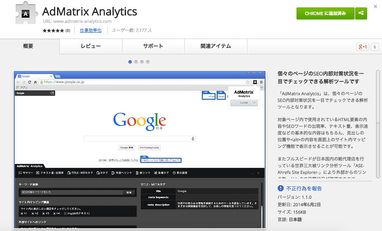Image resolution: width=382 pixels, height=231 pixels.
Task: Click the https://www.google.co.jp address bar
Action: [x=145, y=82]
